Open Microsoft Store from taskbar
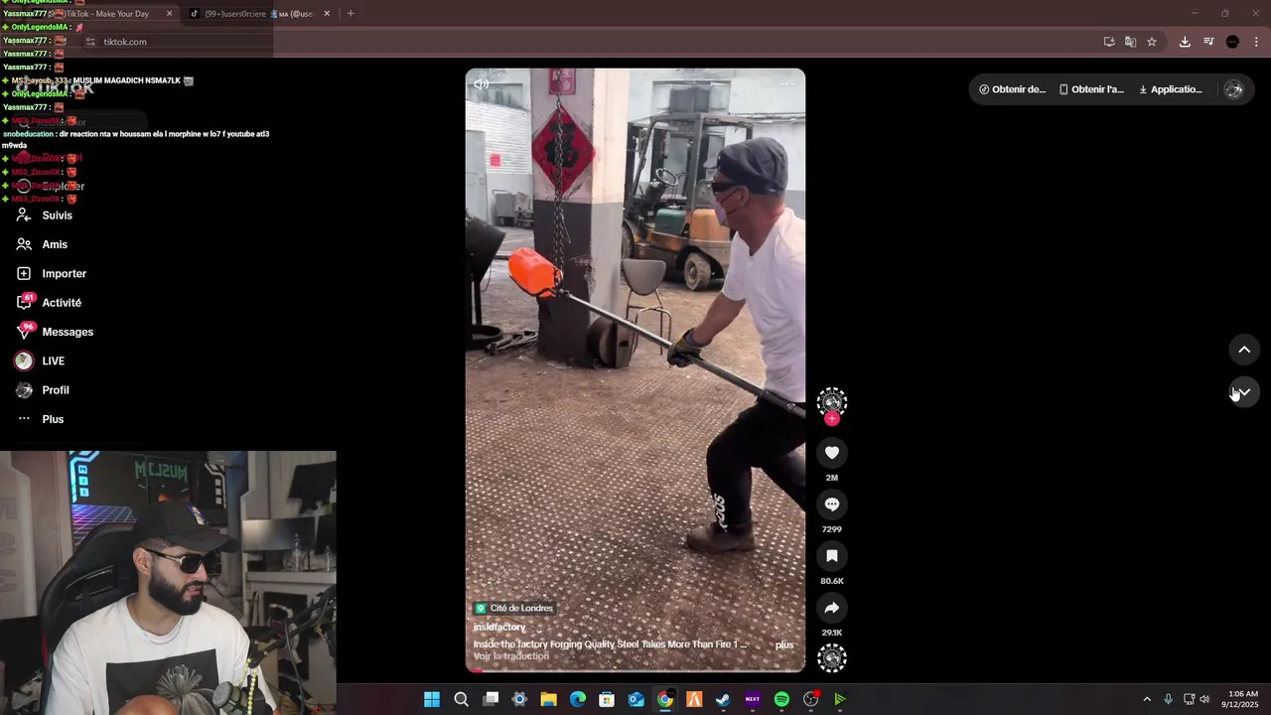This screenshot has height=715, width=1271. 607,699
